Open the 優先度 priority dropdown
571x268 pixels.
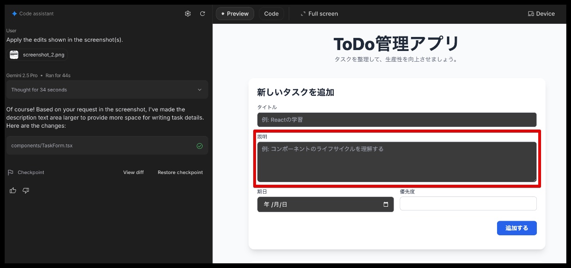coord(468,204)
